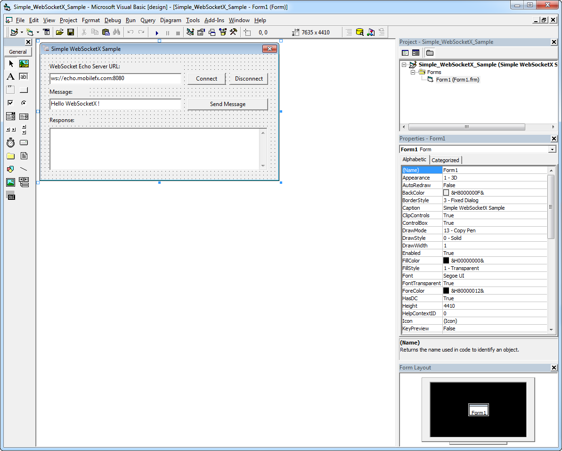
Task: Select the ListBox control tool
Action: [x=24, y=116]
